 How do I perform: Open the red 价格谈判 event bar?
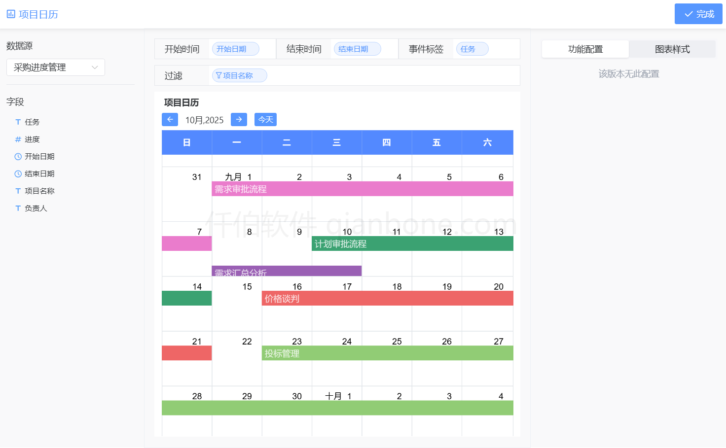pos(387,299)
